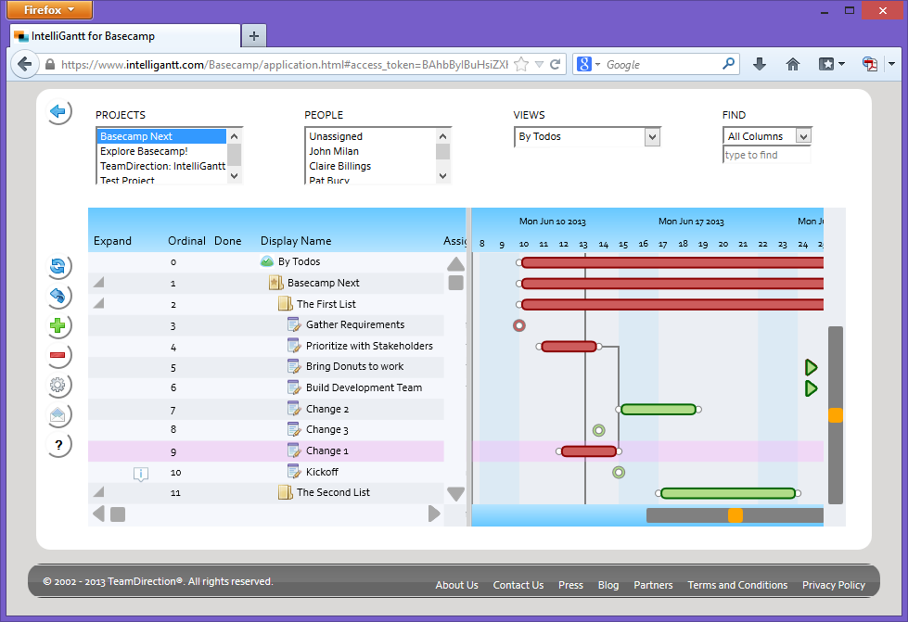Click the undo icon in left sidebar
The width and height of the screenshot is (908, 622).
[x=58, y=296]
